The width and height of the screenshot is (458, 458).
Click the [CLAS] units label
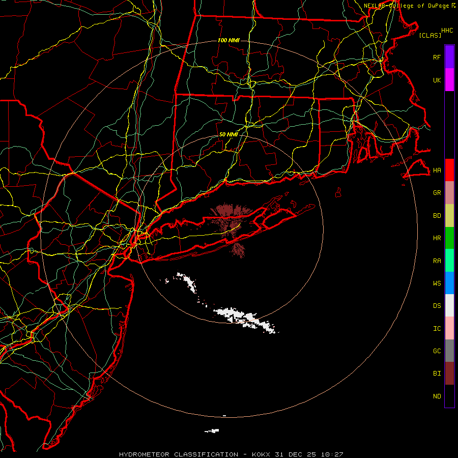[430, 35]
